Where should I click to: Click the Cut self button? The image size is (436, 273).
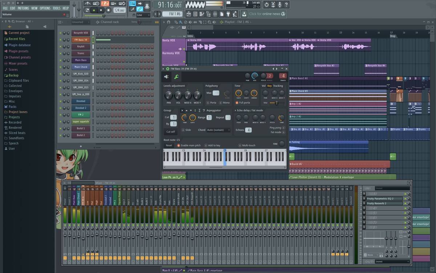point(170,132)
